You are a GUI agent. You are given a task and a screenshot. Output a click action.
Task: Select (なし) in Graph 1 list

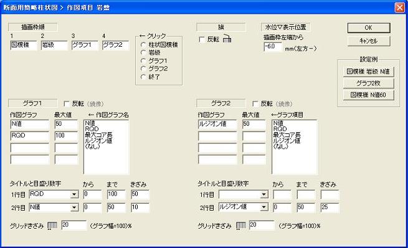point(93,146)
